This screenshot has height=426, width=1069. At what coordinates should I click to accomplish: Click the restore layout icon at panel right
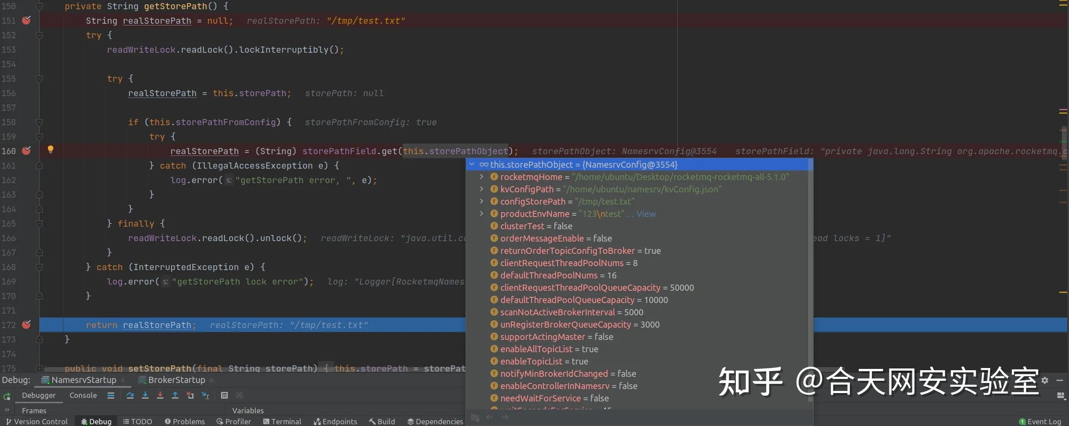(x=1061, y=396)
